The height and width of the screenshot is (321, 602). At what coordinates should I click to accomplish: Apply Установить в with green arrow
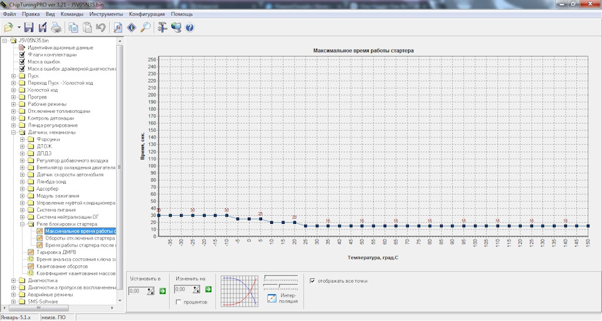tap(162, 291)
